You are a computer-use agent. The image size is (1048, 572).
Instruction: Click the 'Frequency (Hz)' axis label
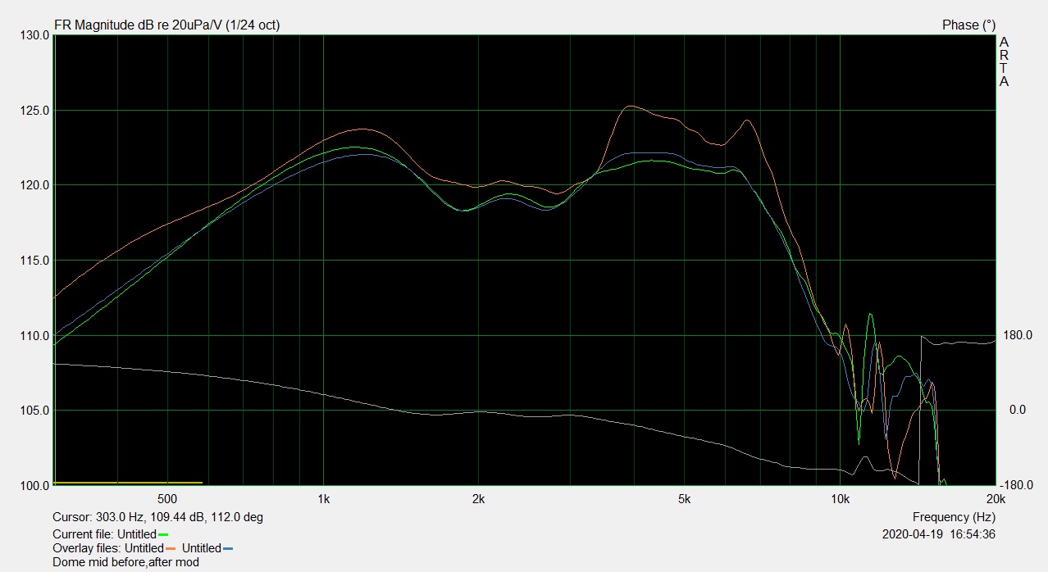[x=954, y=518]
